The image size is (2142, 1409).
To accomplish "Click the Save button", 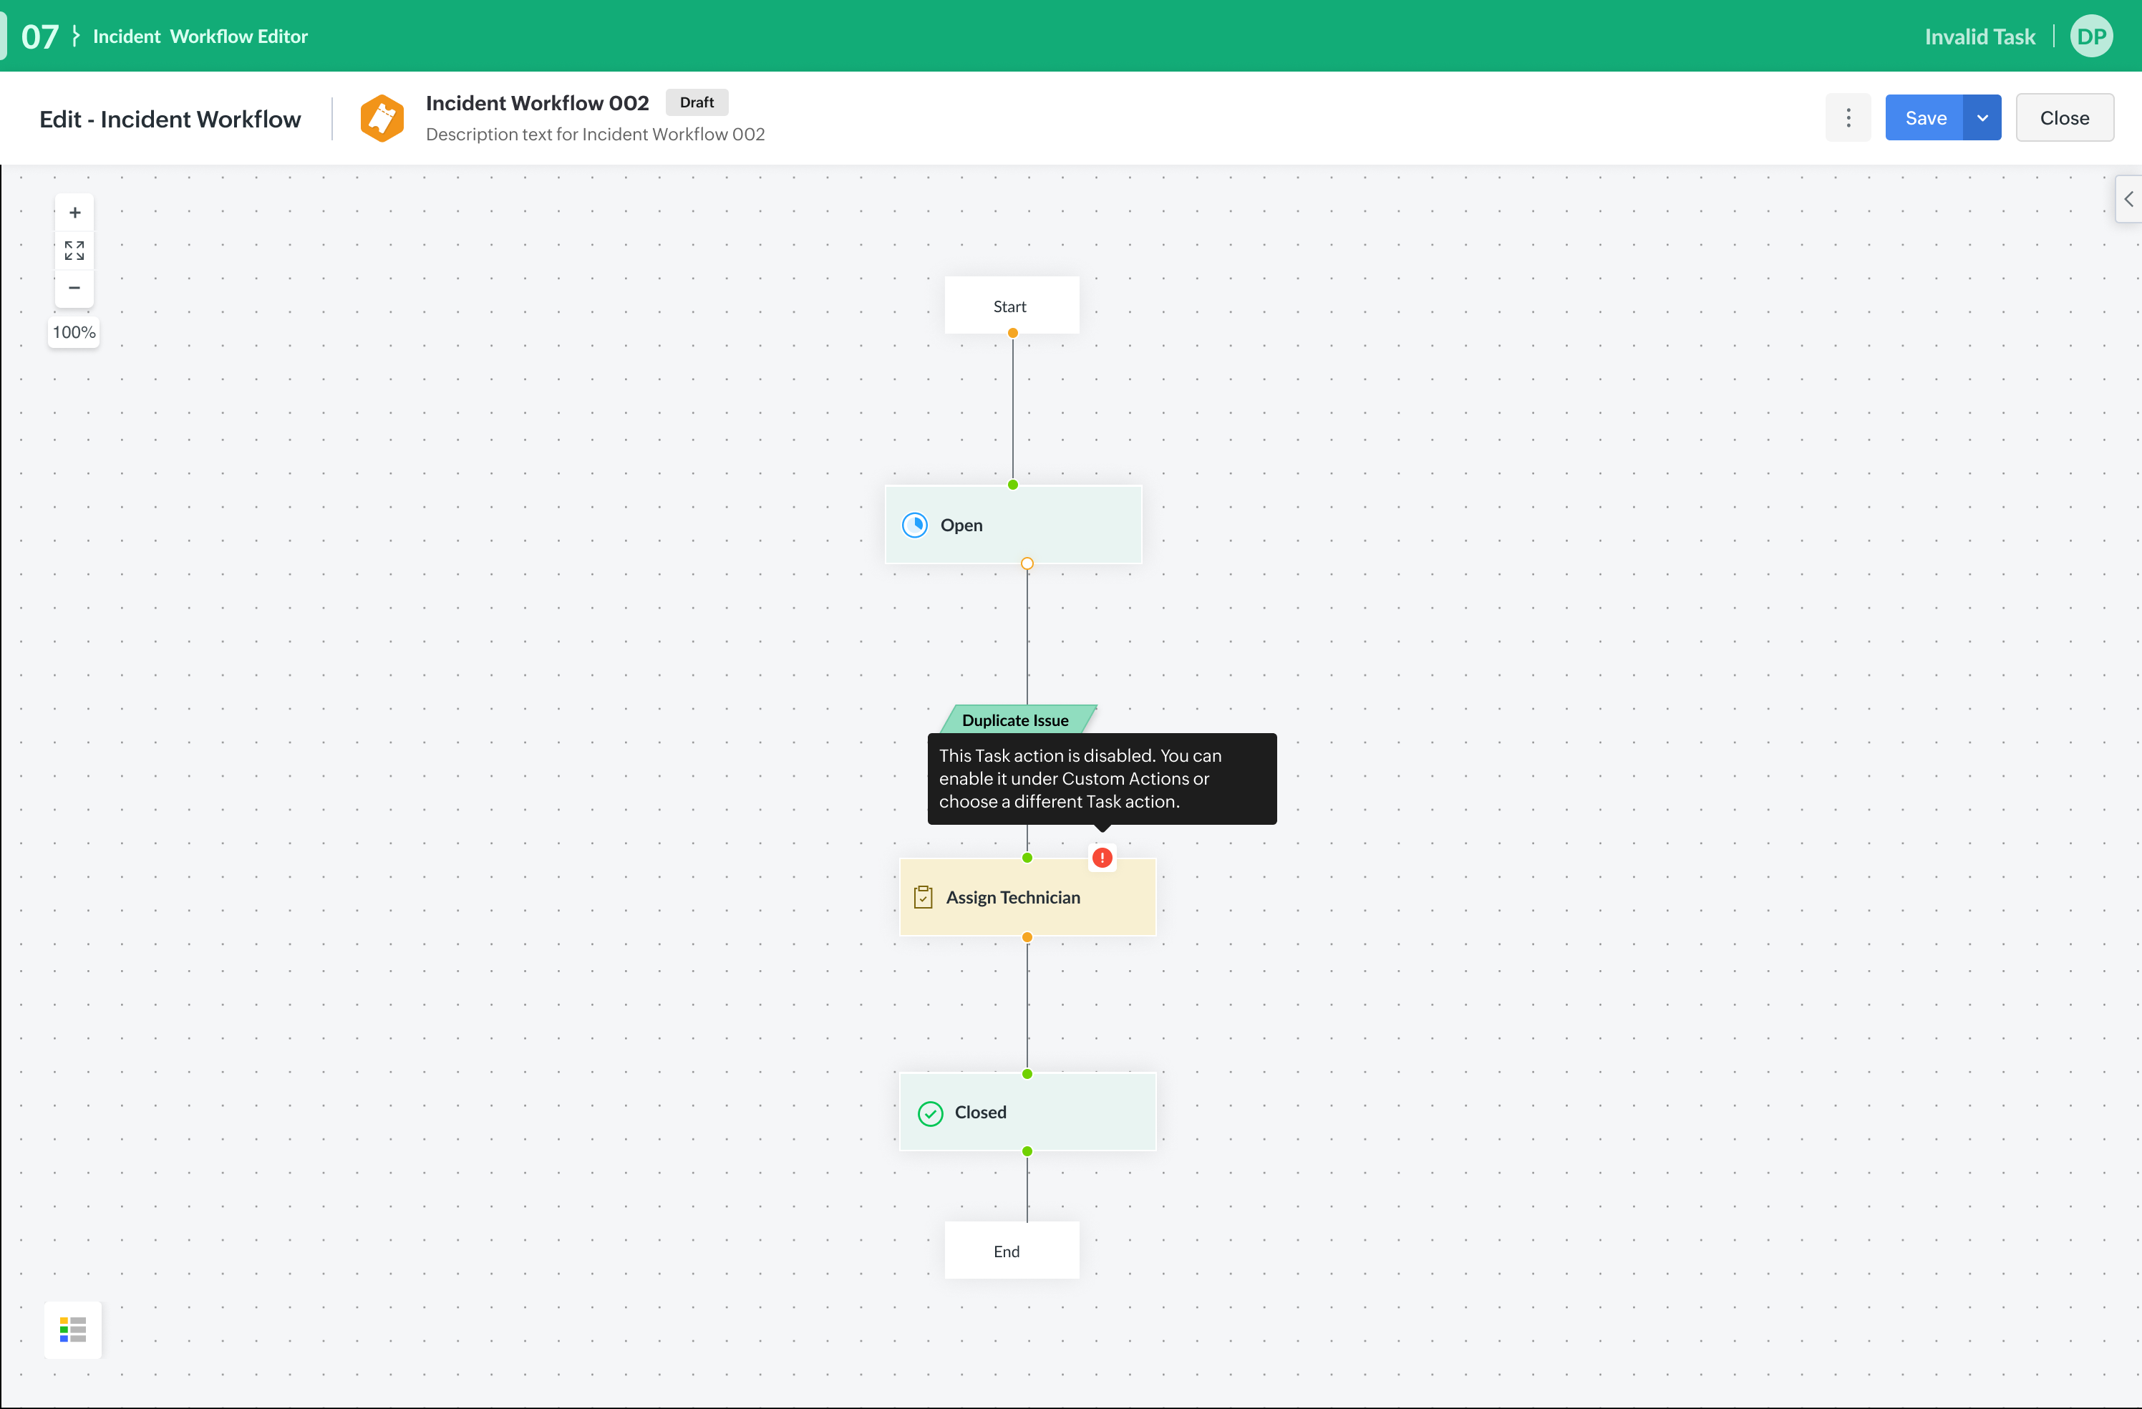I will 1924,118.
